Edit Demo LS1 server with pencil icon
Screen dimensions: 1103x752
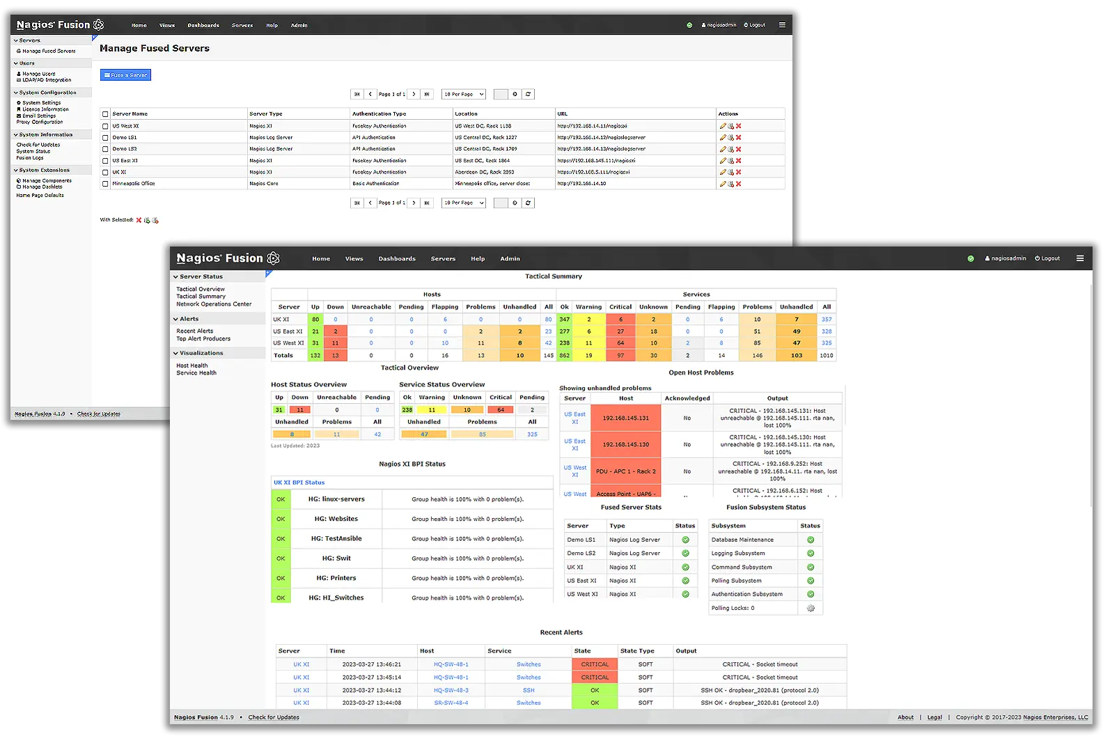coord(723,138)
